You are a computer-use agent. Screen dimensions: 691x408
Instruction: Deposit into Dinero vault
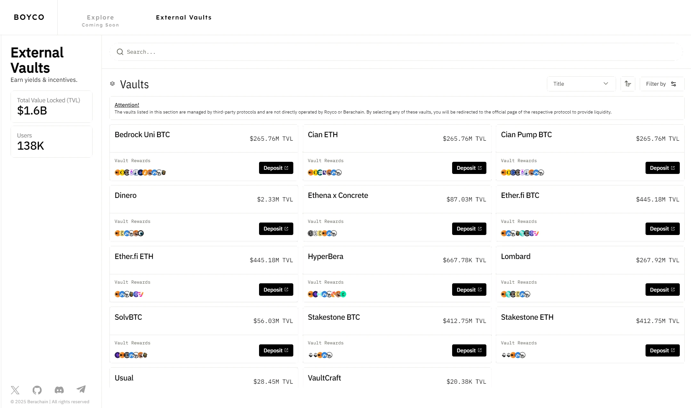pos(276,229)
